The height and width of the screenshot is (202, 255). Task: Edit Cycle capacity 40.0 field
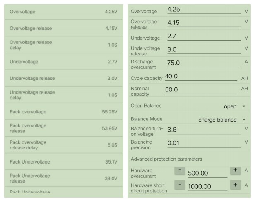pyautogui.click(x=201, y=77)
